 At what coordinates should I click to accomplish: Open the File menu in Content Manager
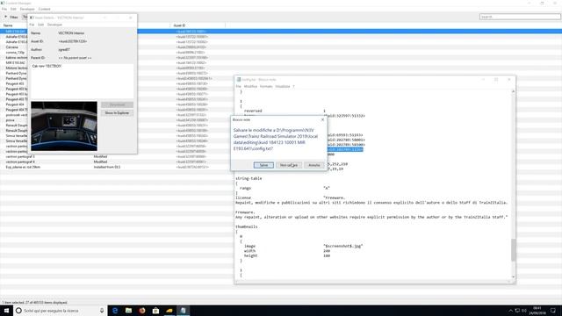(4, 9)
